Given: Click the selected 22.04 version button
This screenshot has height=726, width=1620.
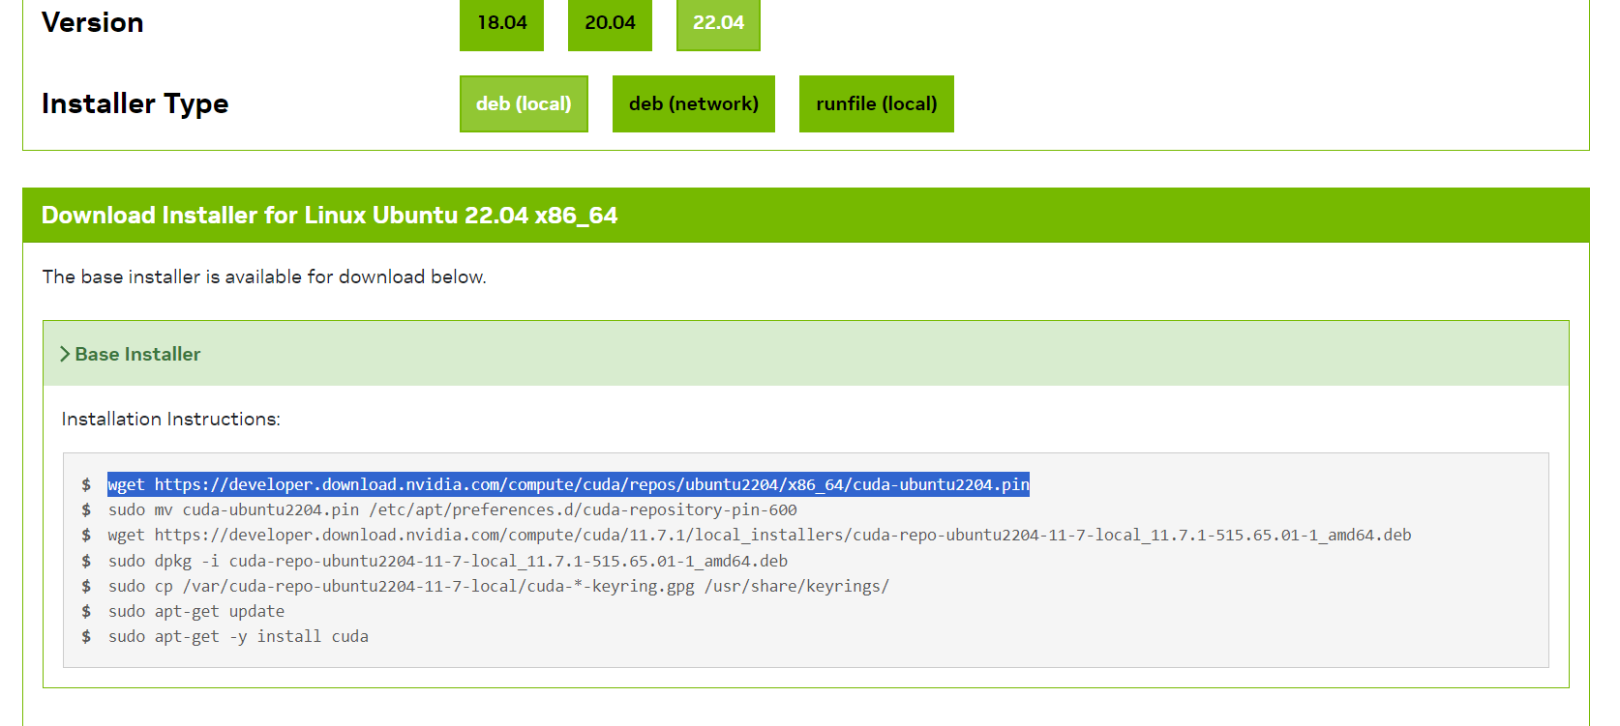Looking at the screenshot, I should (x=718, y=23).
